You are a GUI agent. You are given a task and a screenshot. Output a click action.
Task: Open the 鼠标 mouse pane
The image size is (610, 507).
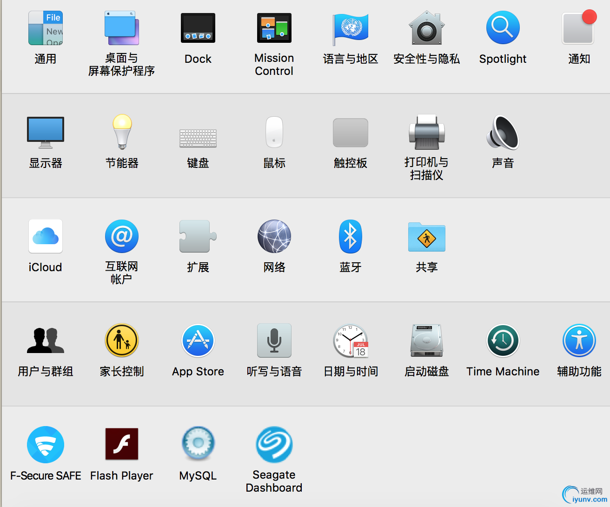point(274,132)
